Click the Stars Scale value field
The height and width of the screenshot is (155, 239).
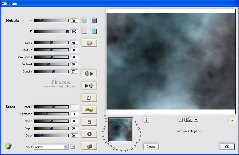(x=74, y=121)
